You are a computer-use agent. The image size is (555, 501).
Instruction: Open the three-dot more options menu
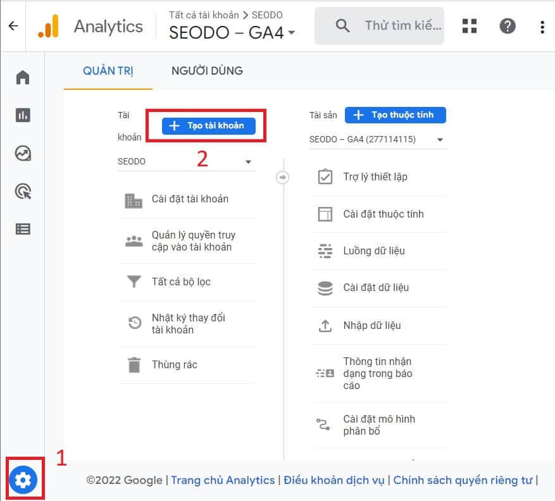click(x=542, y=27)
